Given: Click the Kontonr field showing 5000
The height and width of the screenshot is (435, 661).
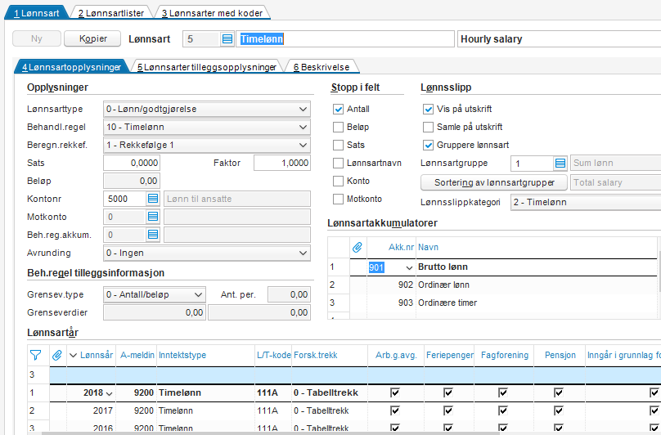Looking at the screenshot, I should (125, 199).
